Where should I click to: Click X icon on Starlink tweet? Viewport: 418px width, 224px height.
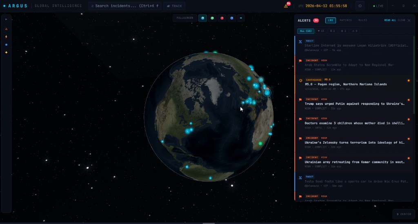(x=300, y=42)
